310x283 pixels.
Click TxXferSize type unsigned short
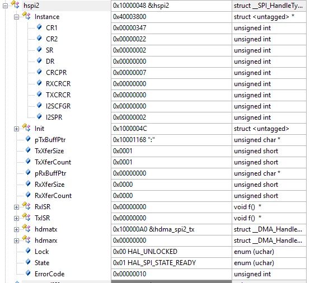tap(256, 151)
